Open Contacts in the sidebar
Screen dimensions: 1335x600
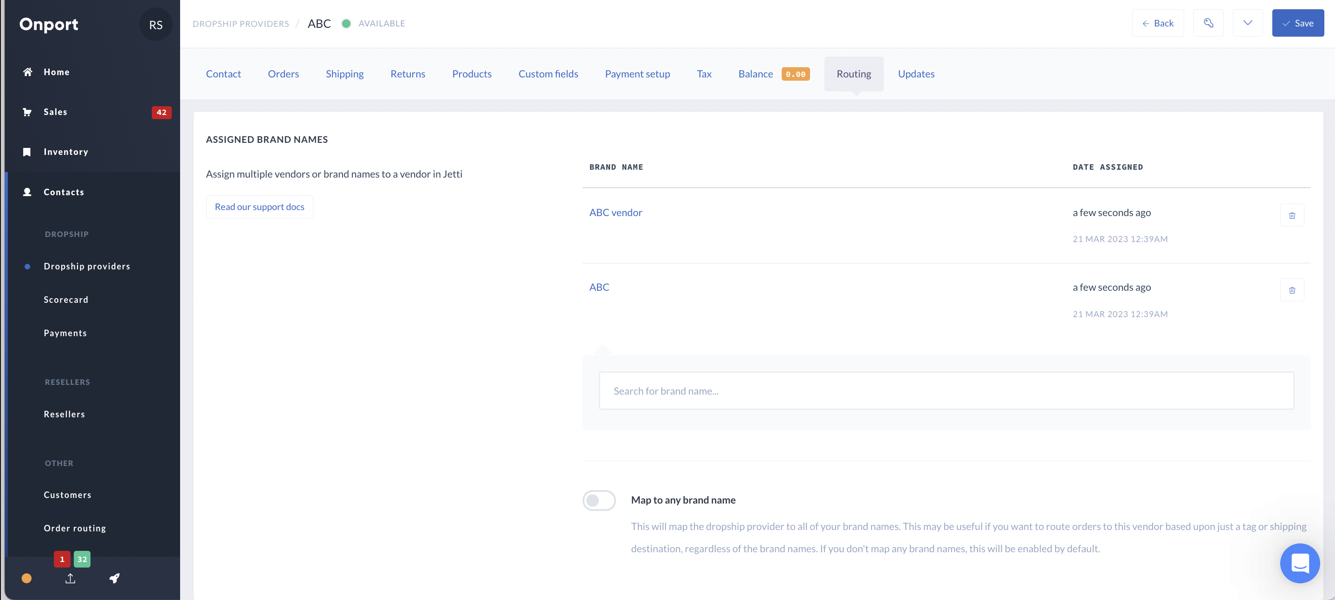pos(64,192)
